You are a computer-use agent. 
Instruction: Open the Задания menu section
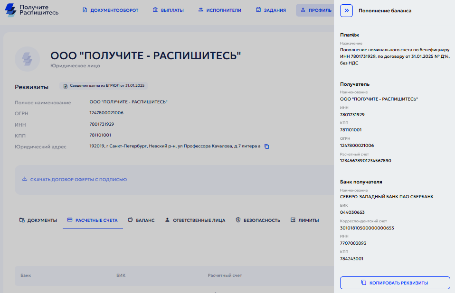click(x=271, y=10)
